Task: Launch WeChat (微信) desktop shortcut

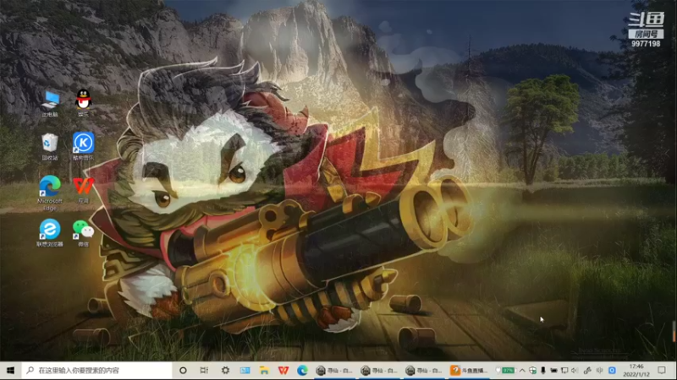Action: [83, 233]
